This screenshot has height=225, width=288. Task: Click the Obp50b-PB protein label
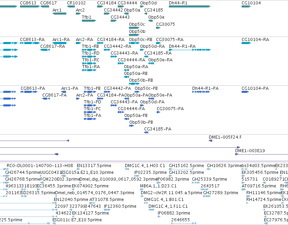pos(141,123)
